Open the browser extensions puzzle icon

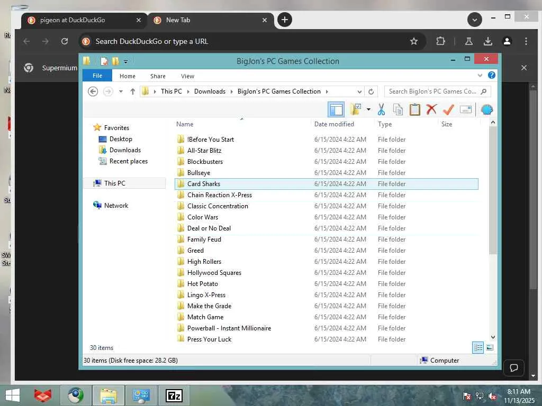point(440,41)
